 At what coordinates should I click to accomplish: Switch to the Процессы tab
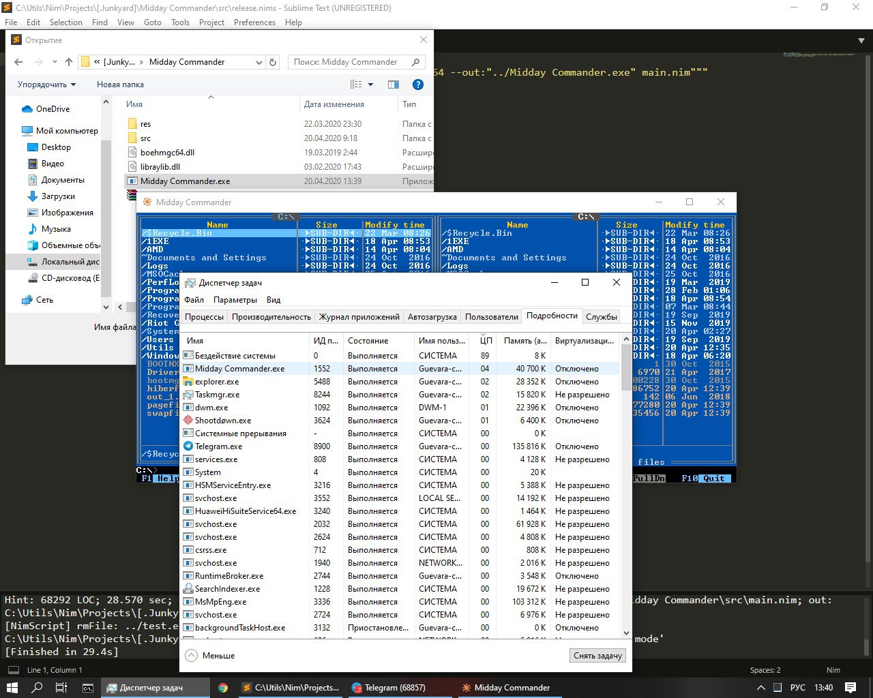click(x=204, y=317)
